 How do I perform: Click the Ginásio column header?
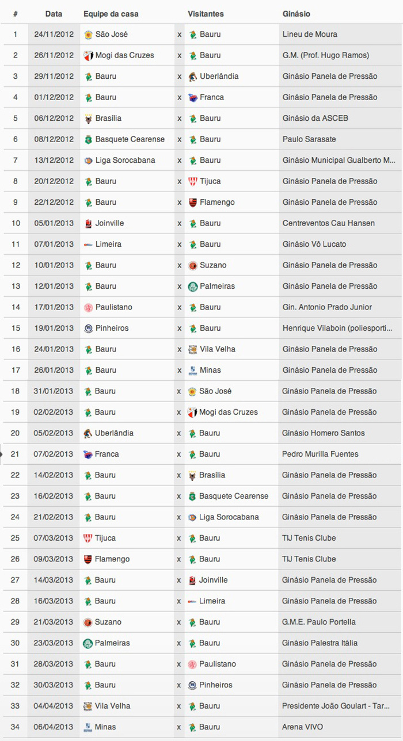tap(296, 13)
